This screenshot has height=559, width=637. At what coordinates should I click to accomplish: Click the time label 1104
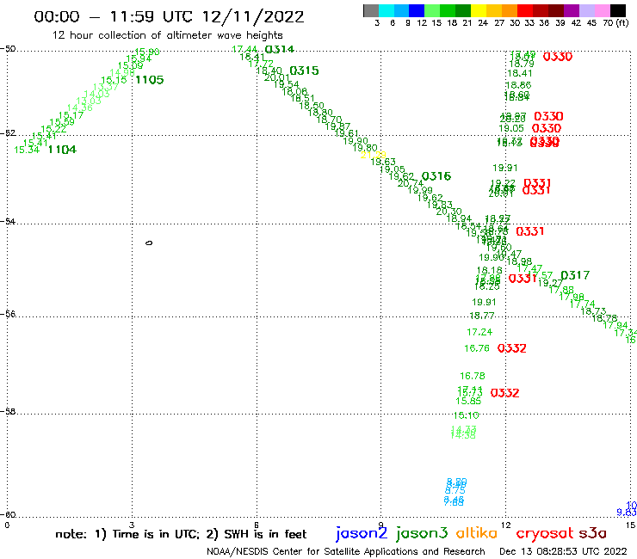(x=62, y=150)
